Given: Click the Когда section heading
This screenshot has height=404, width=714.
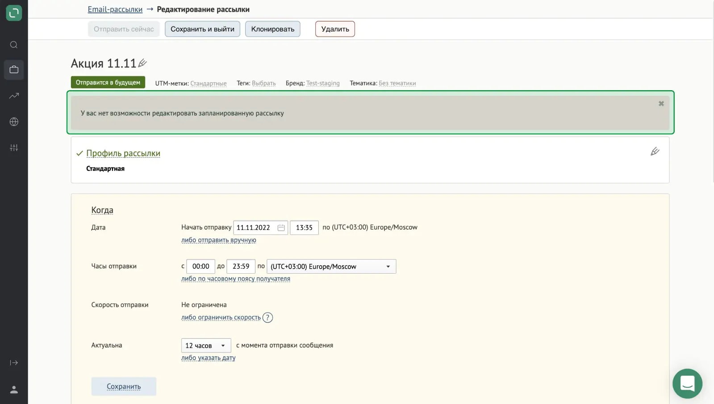Looking at the screenshot, I should pos(102,210).
